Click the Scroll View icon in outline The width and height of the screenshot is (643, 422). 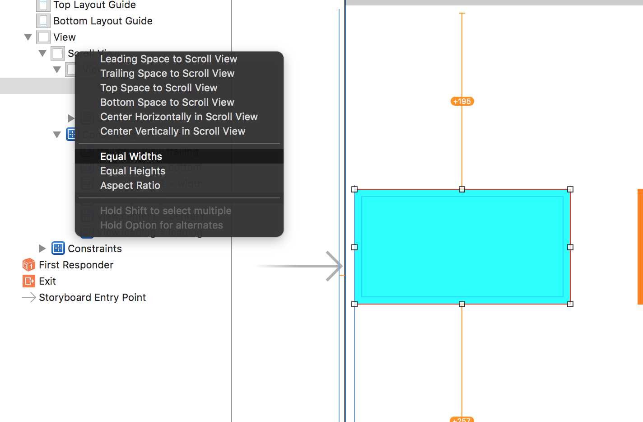[58, 53]
